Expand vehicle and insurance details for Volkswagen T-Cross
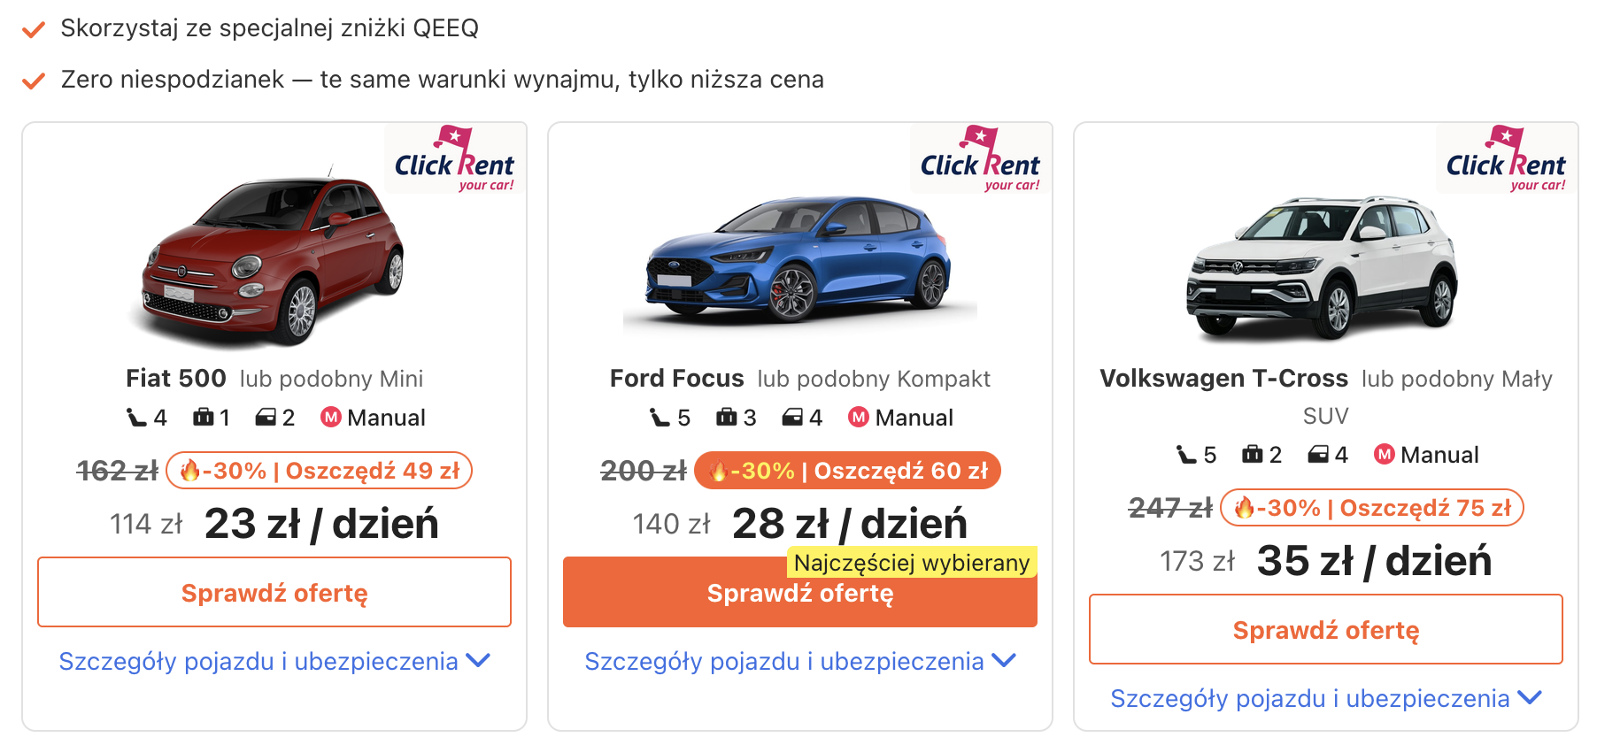This screenshot has height=745, width=1597. [1326, 698]
